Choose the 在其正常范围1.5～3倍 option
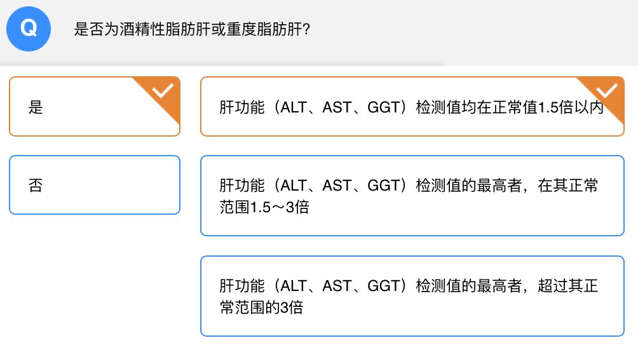The height and width of the screenshot is (345, 638). point(412,196)
